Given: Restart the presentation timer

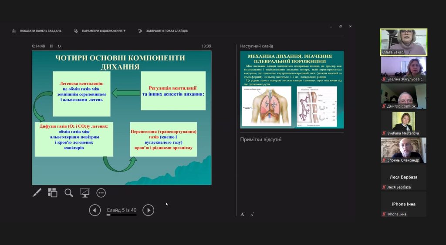Looking at the screenshot, I should click(x=59, y=46).
